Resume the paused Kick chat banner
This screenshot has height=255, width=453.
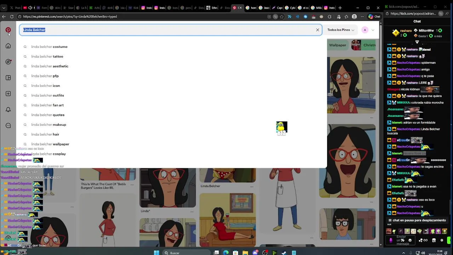(x=417, y=220)
